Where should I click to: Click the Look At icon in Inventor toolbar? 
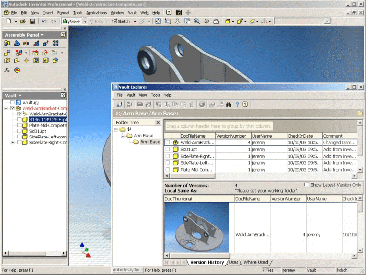(216, 21)
